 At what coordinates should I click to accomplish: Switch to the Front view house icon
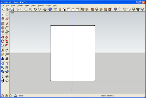pos(64,9)
